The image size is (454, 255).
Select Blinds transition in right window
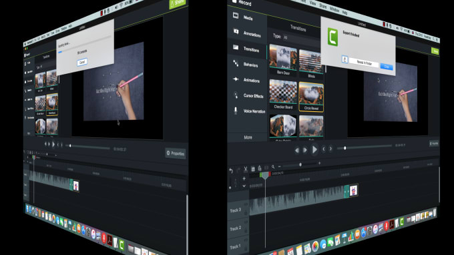pos(311,63)
